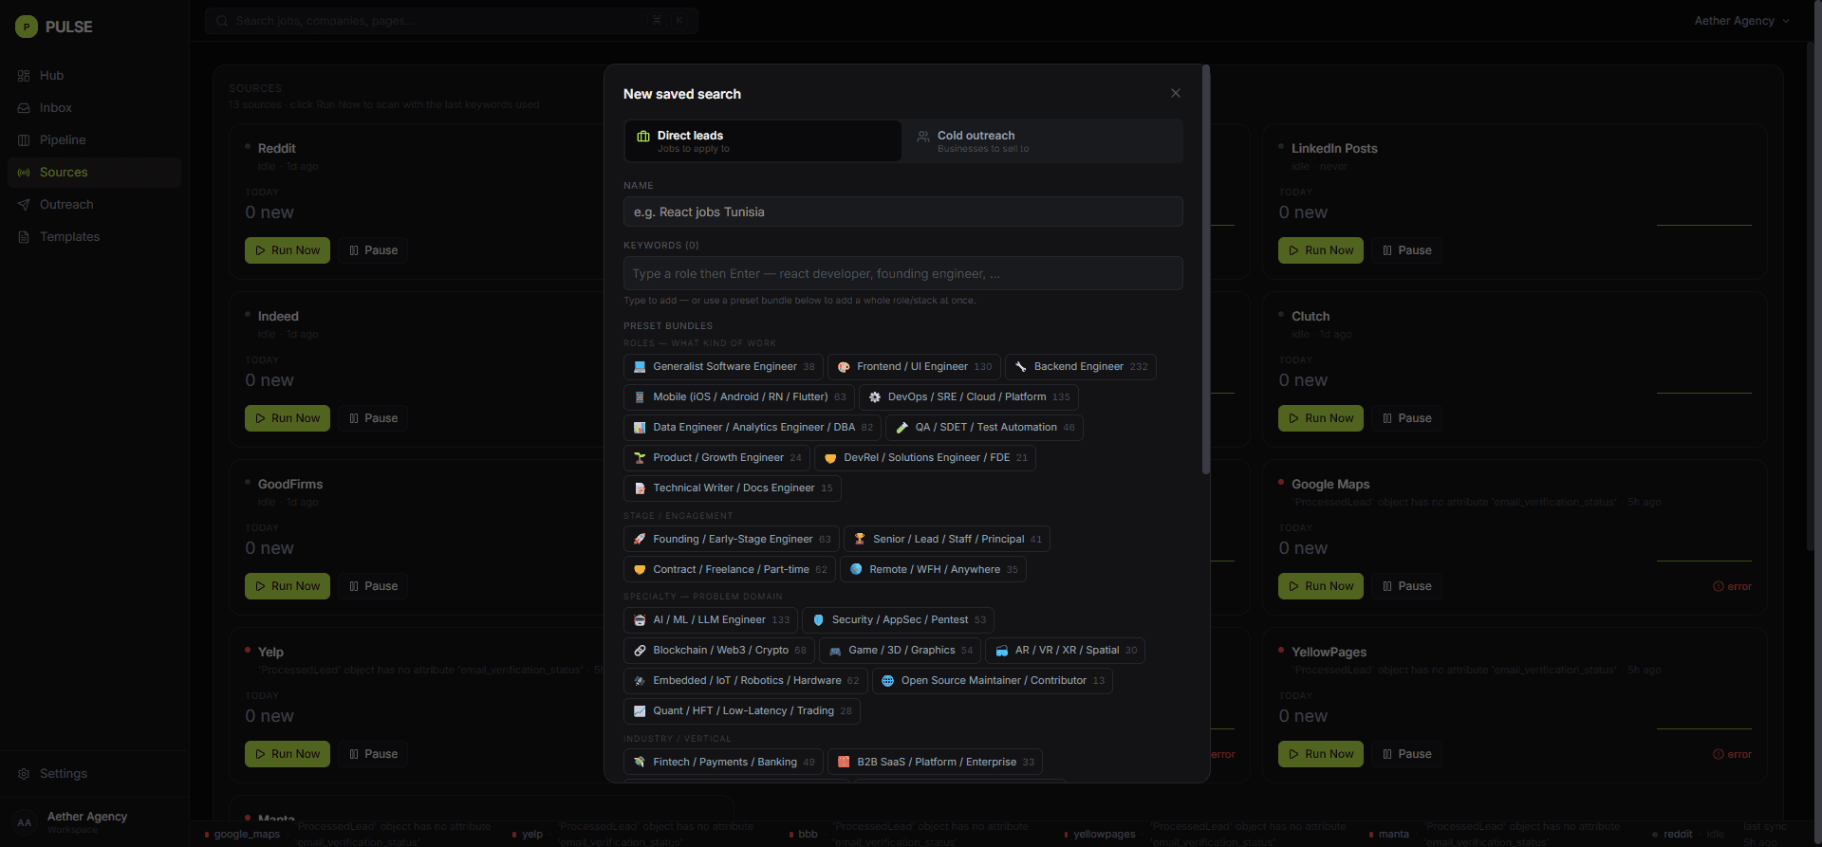This screenshot has height=847, width=1822.
Task: Open the Settings gear icon
Action: point(24,774)
